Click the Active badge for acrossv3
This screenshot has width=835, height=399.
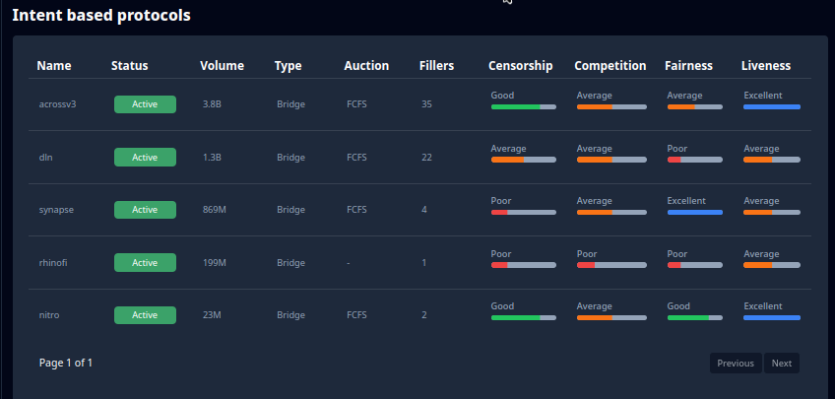[145, 104]
